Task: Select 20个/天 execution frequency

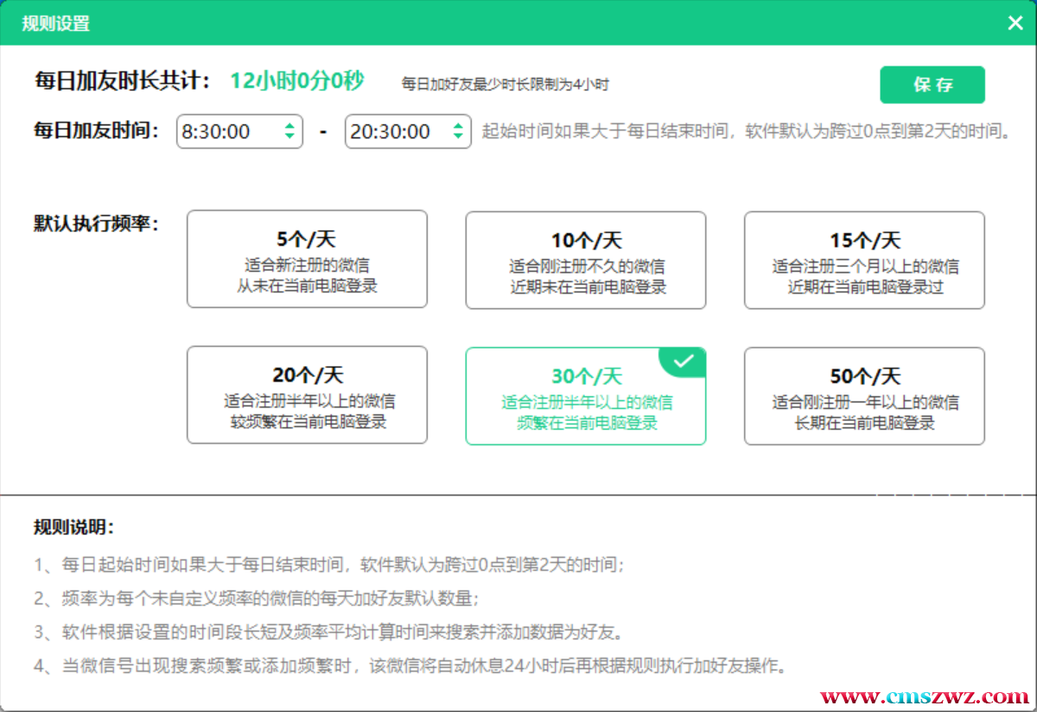Action: pyautogui.click(x=307, y=395)
